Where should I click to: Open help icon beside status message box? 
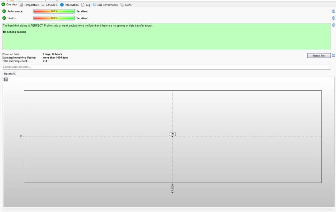point(333,25)
